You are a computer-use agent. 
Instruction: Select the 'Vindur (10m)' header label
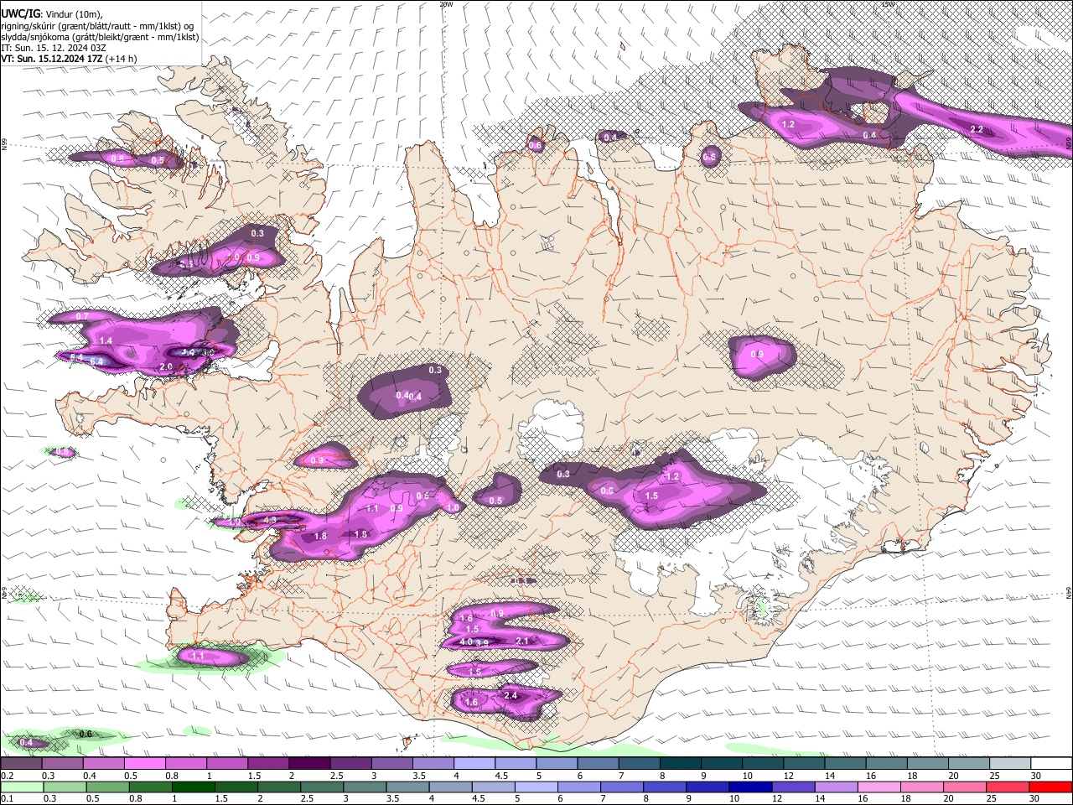click(x=74, y=13)
